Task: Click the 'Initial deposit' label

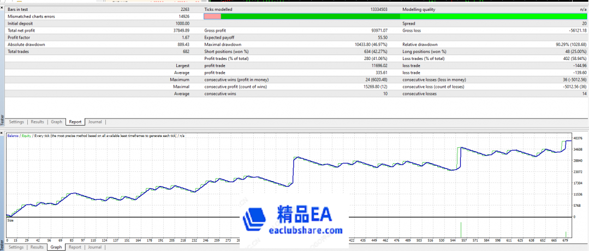Action: (x=20, y=23)
